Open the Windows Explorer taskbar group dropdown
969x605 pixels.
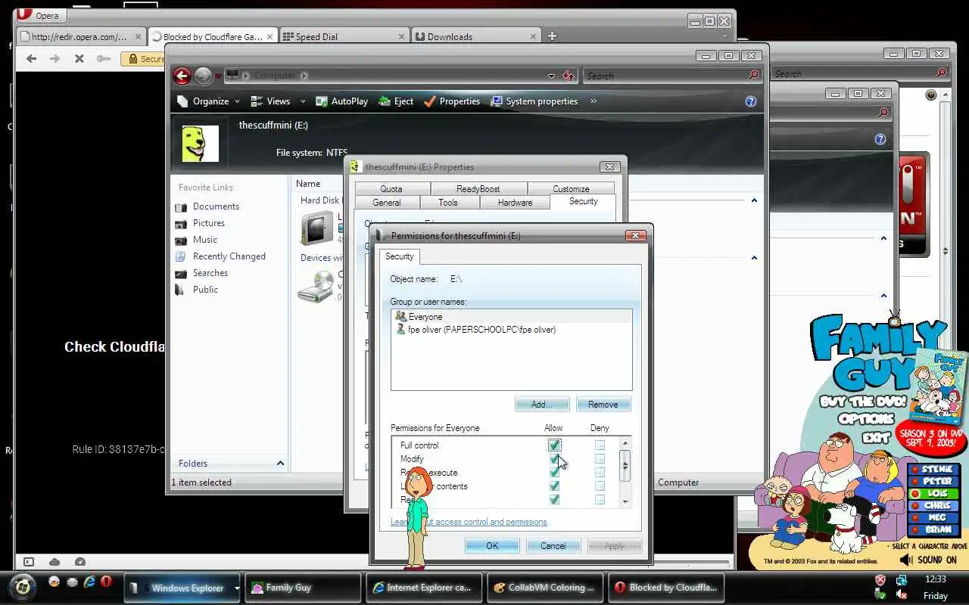click(x=236, y=588)
